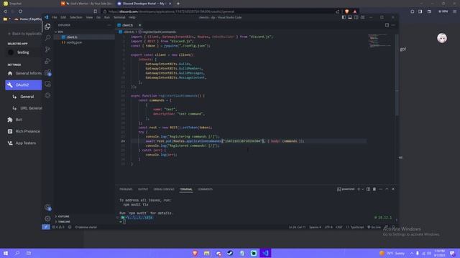
Task: Switch to the Comments panel tab
Action: [x=205, y=189]
